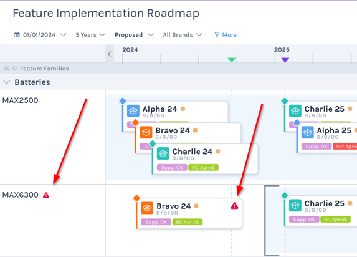
Task: Click the MAX6300 row label
Action: click(21, 195)
